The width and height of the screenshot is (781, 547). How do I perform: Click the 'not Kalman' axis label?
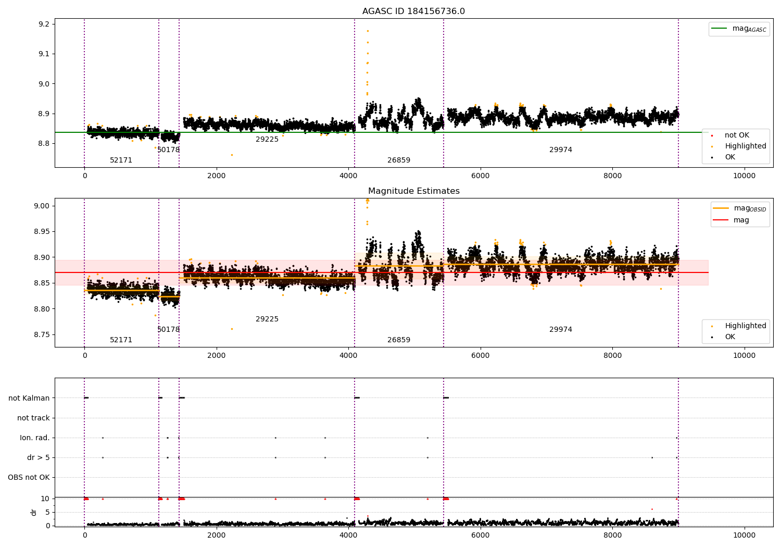[x=29, y=398]
